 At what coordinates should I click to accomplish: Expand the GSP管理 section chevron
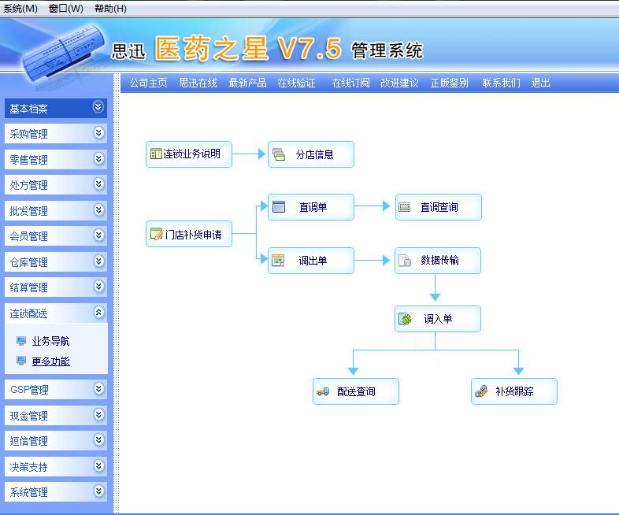pyautogui.click(x=98, y=389)
